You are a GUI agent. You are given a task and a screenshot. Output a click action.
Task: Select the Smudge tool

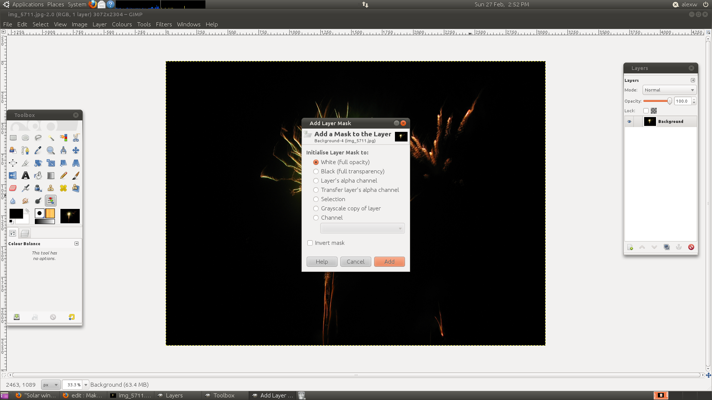[x=26, y=201]
